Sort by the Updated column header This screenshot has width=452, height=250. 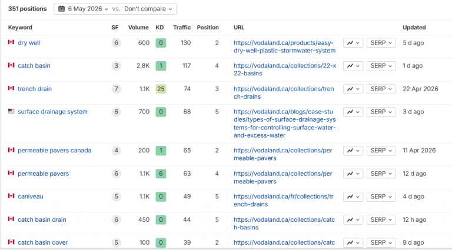(x=414, y=28)
